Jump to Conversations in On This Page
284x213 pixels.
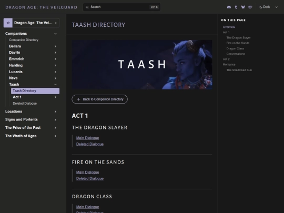click(x=236, y=54)
